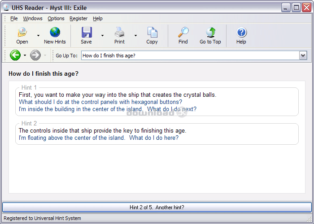Copy hints with the Copy icon
Viewport: 314px width, 224px height.
coord(152,33)
